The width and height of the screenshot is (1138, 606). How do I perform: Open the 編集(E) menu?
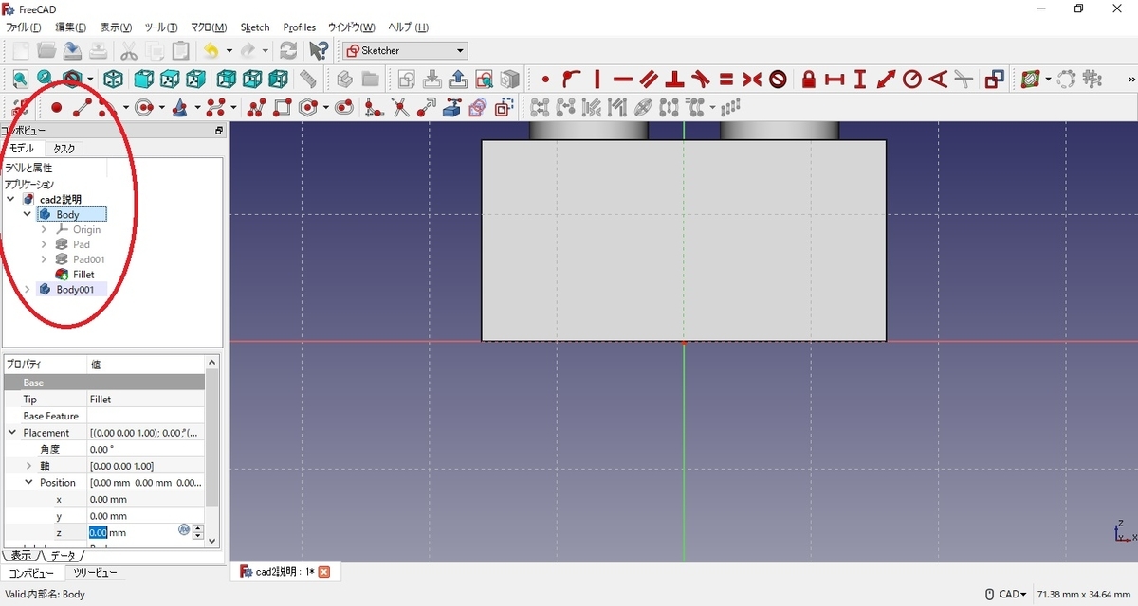71,27
